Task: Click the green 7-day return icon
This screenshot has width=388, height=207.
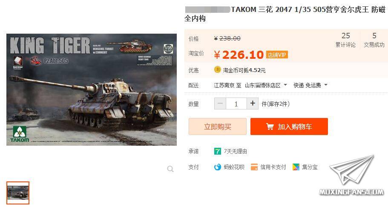Action: (217, 151)
